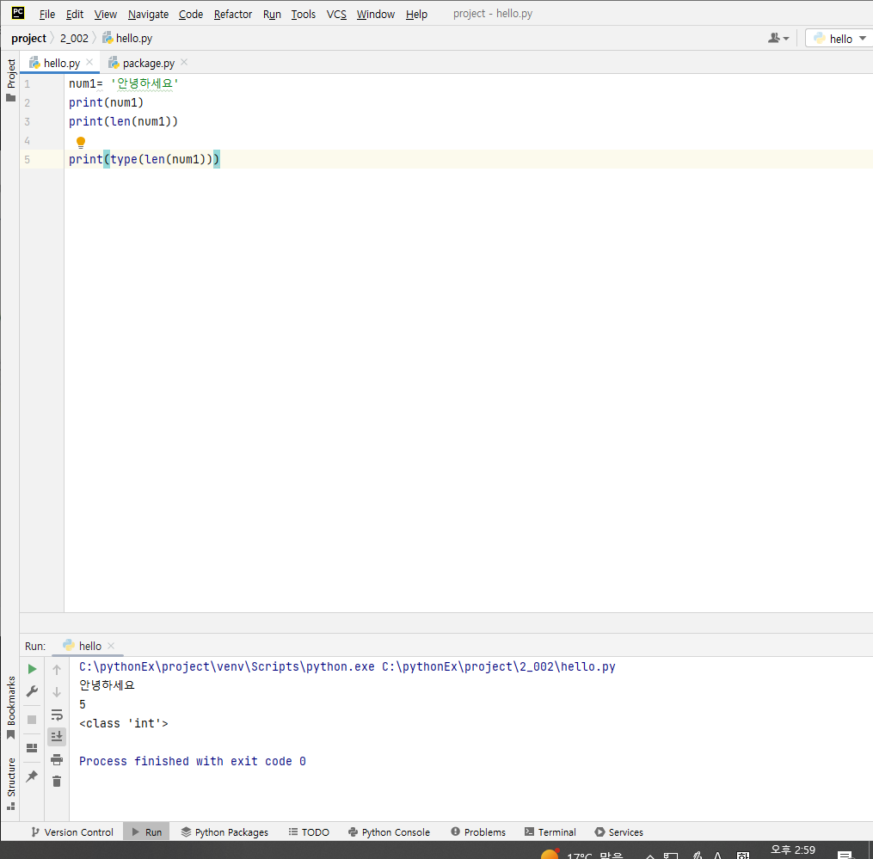Expand the hello run configuration dropdown
Image resolution: width=873 pixels, height=859 pixels.
tap(839, 39)
